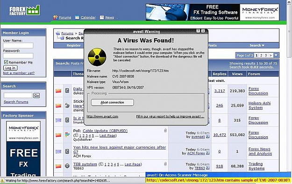
Task: Click the radiation virus warning icon
Action: (97, 57)
